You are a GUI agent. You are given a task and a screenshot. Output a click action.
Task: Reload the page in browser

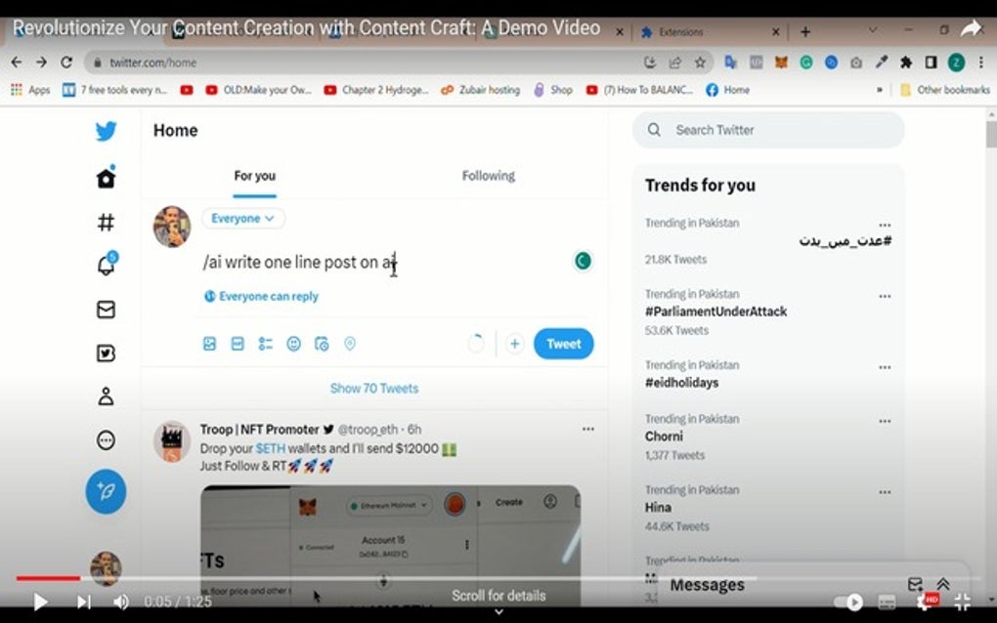[66, 62]
